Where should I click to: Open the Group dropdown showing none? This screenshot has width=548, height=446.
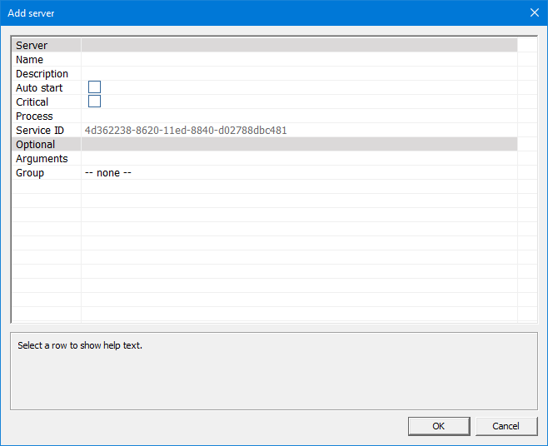coord(298,173)
